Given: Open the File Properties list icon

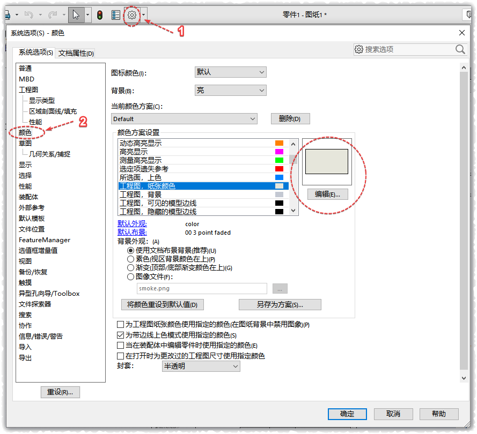Looking at the screenshot, I should (x=116, y=15).
